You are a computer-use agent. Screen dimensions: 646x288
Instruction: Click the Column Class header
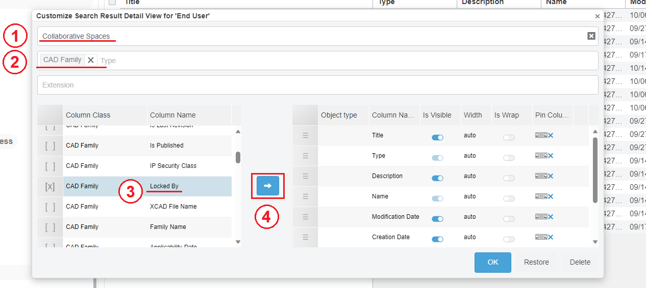click(x=105, y=115)
